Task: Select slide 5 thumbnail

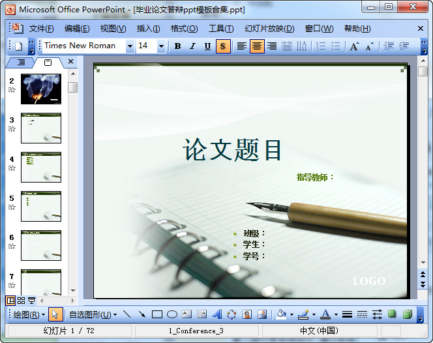Action: pos(41,206)
